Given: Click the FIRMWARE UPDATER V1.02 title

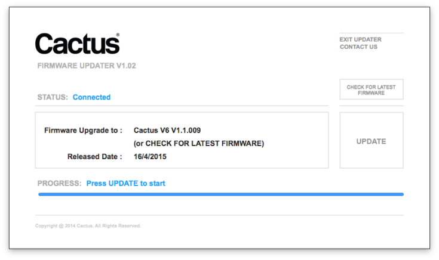Looking at the screenshot, I should pyautogui.click(x=87, y=66).
